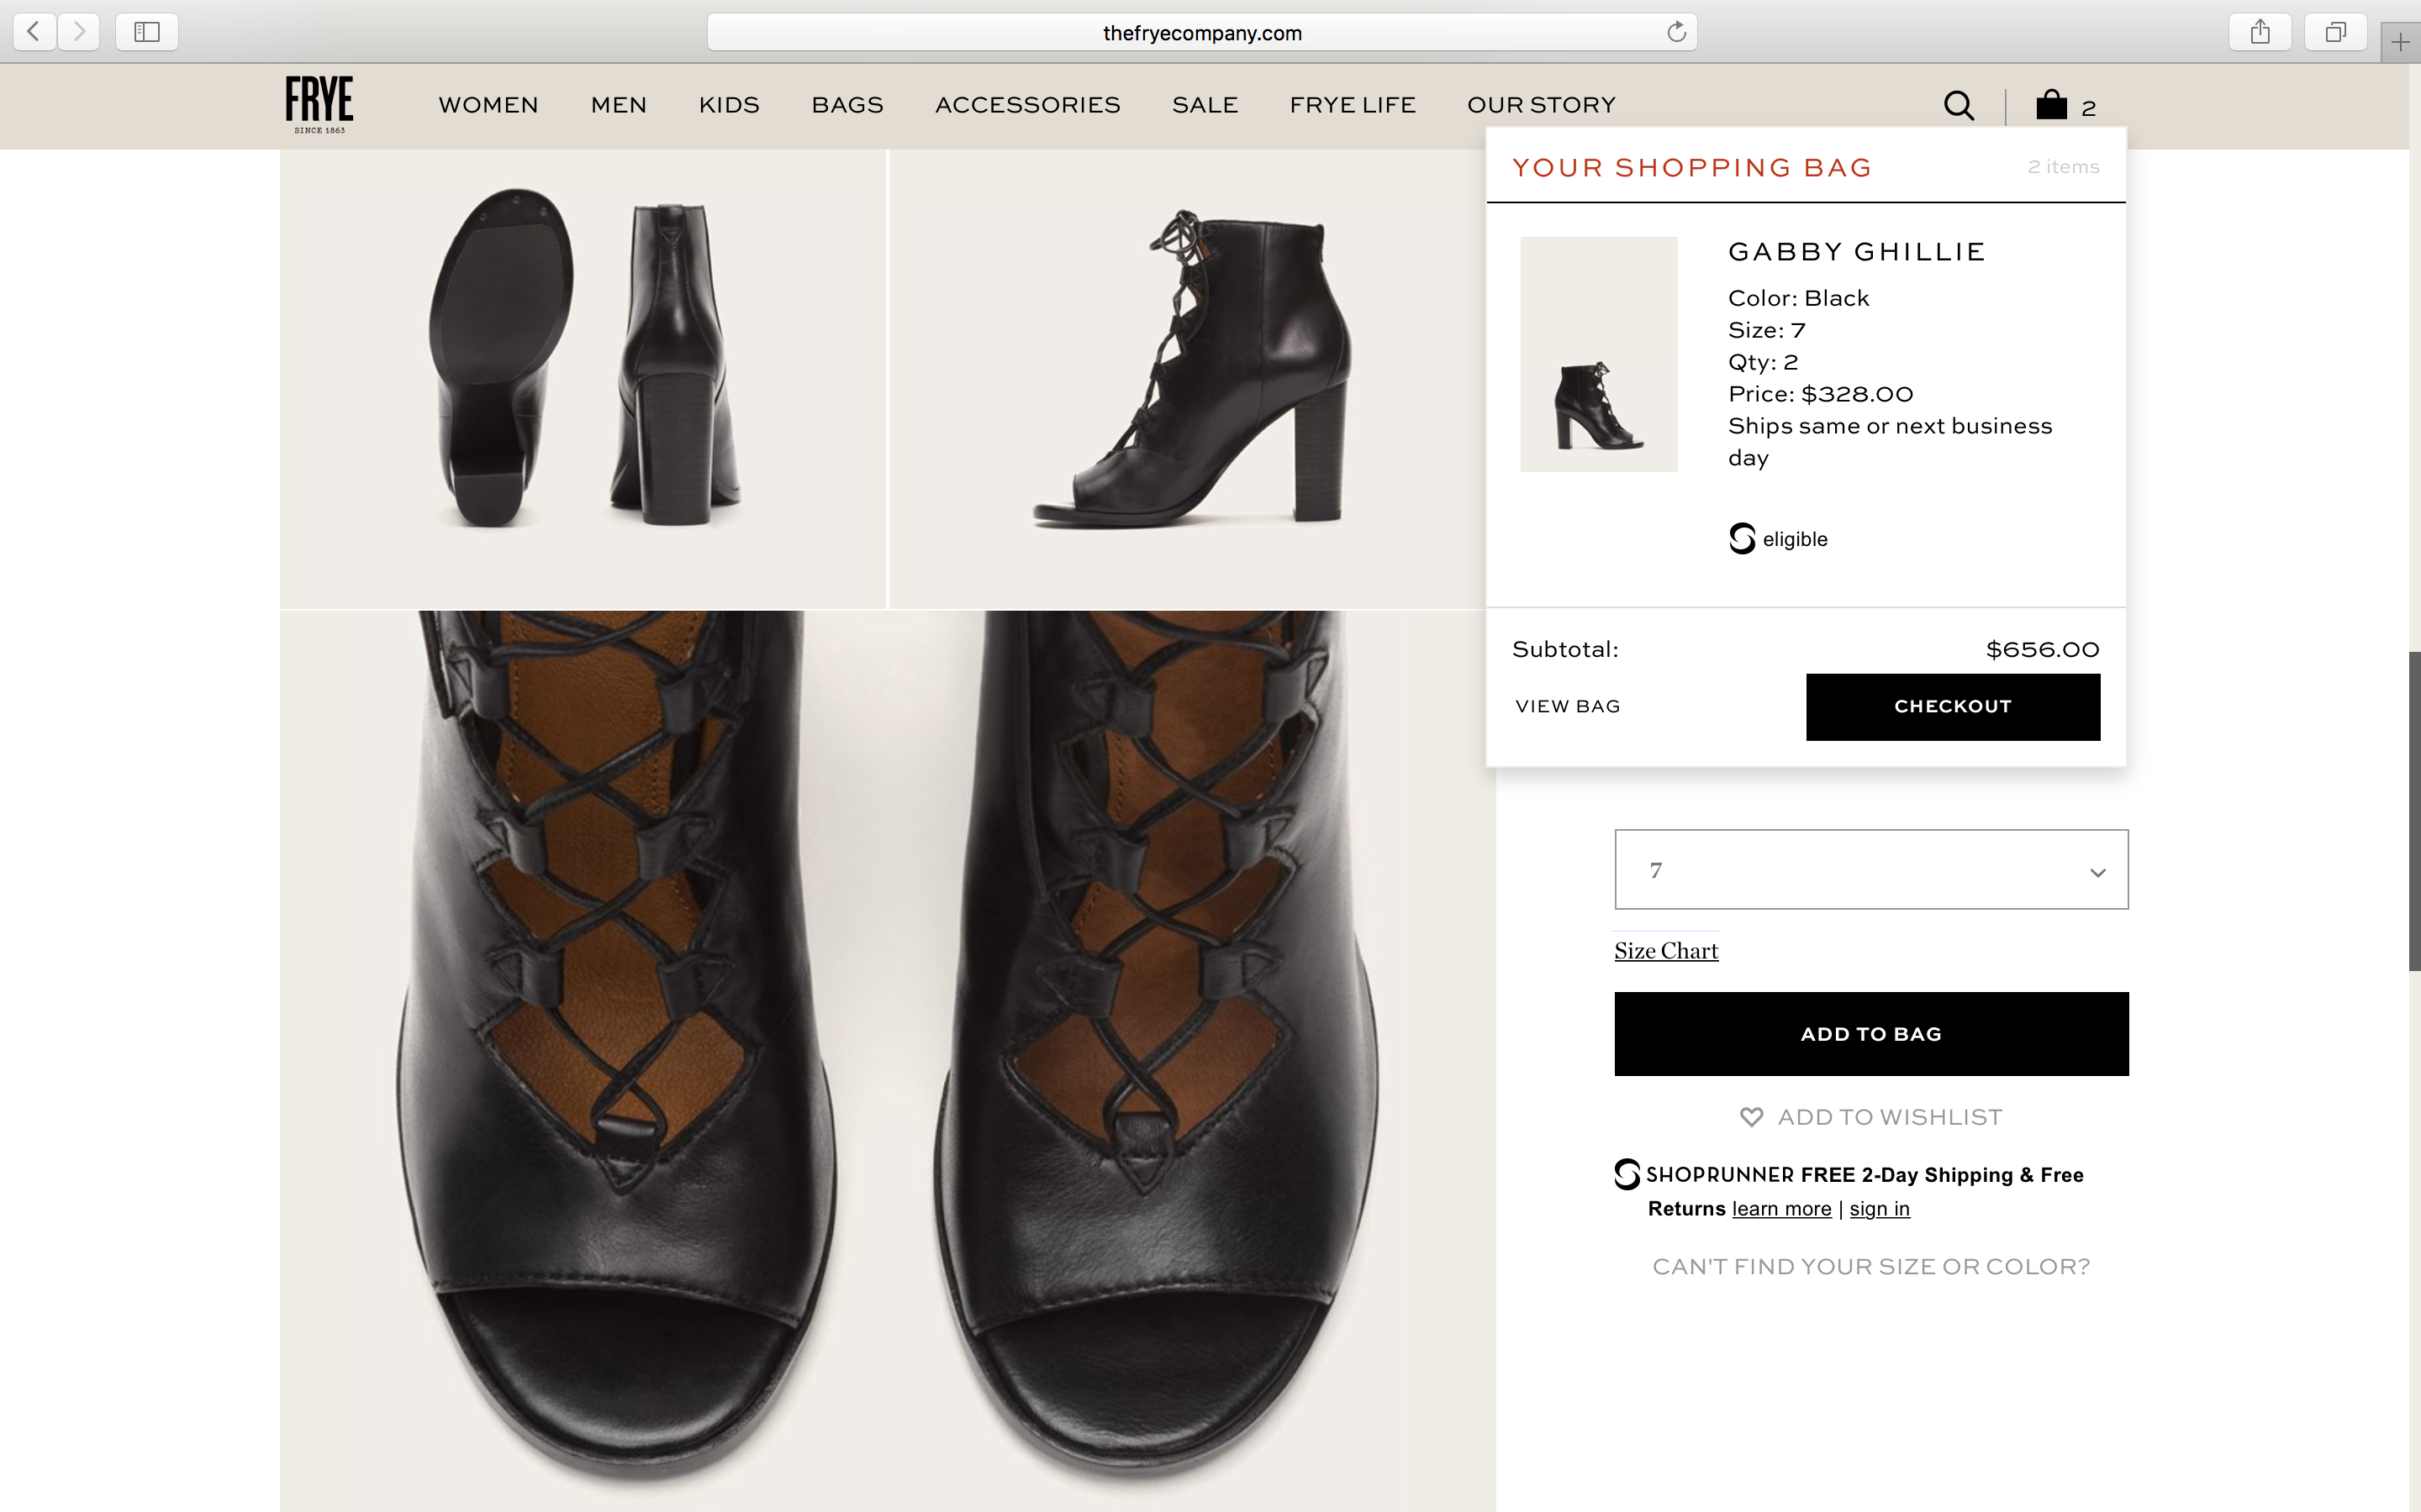Open new tab plus button

pyautogui.click(x=2399, y=42)
